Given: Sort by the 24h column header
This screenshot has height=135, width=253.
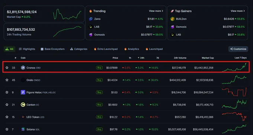Looking at the screenshot, I should click(141, 58).
